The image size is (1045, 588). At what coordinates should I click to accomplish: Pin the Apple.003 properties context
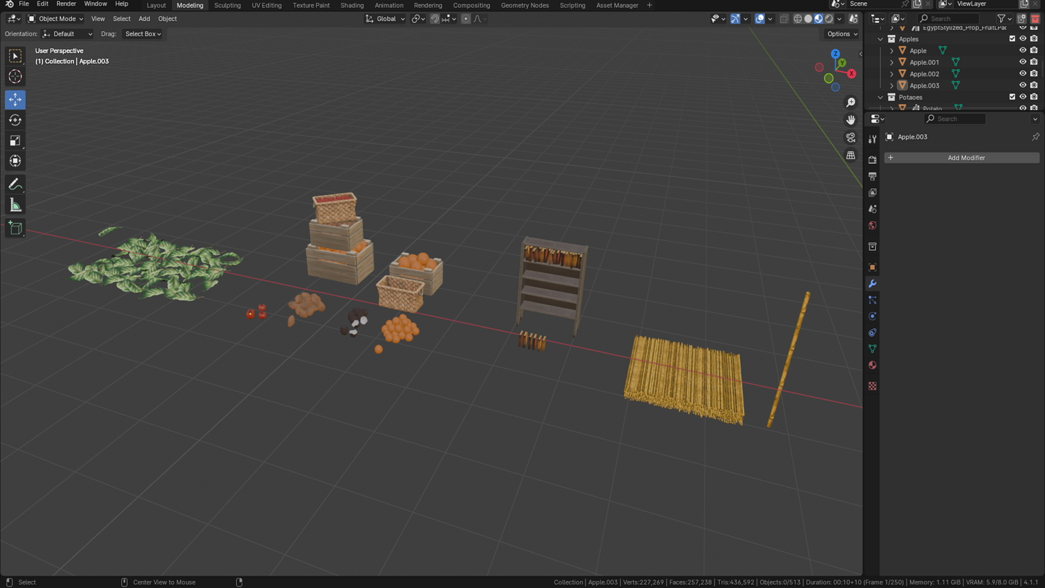[x=1035, y=137]
